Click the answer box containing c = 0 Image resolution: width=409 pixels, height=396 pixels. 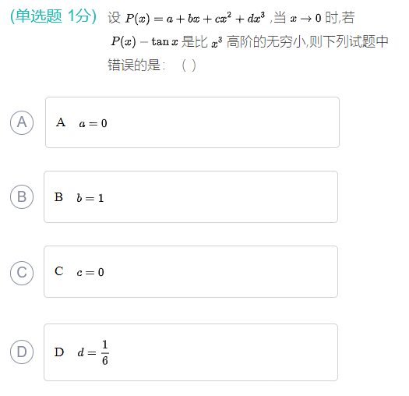pyautogui.click(x=191, y=272)
